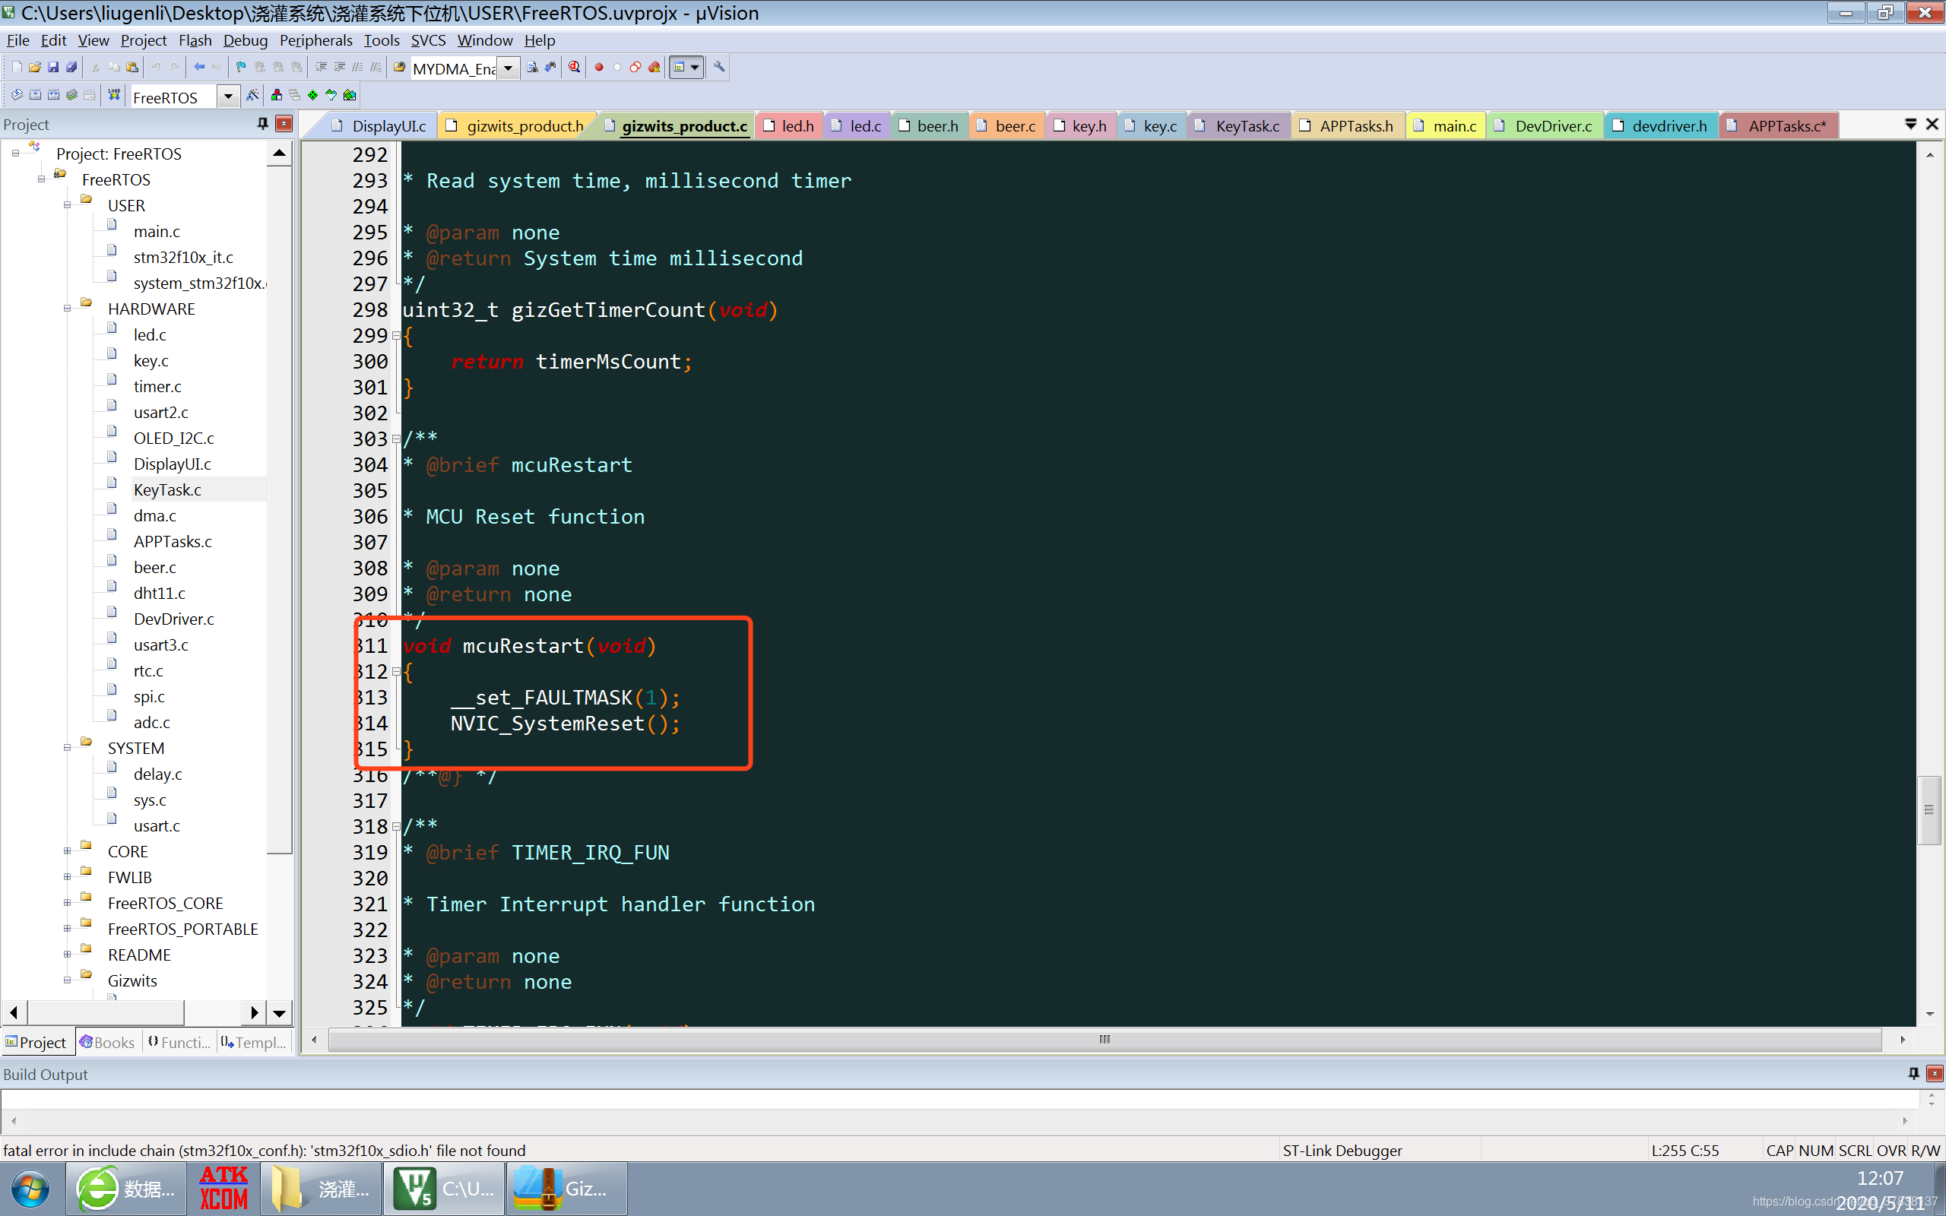Click the Flash menu in the menu bar
Image resolution: width=1946 pixels, height=1216 pixels.
click(x=195, y=40)
